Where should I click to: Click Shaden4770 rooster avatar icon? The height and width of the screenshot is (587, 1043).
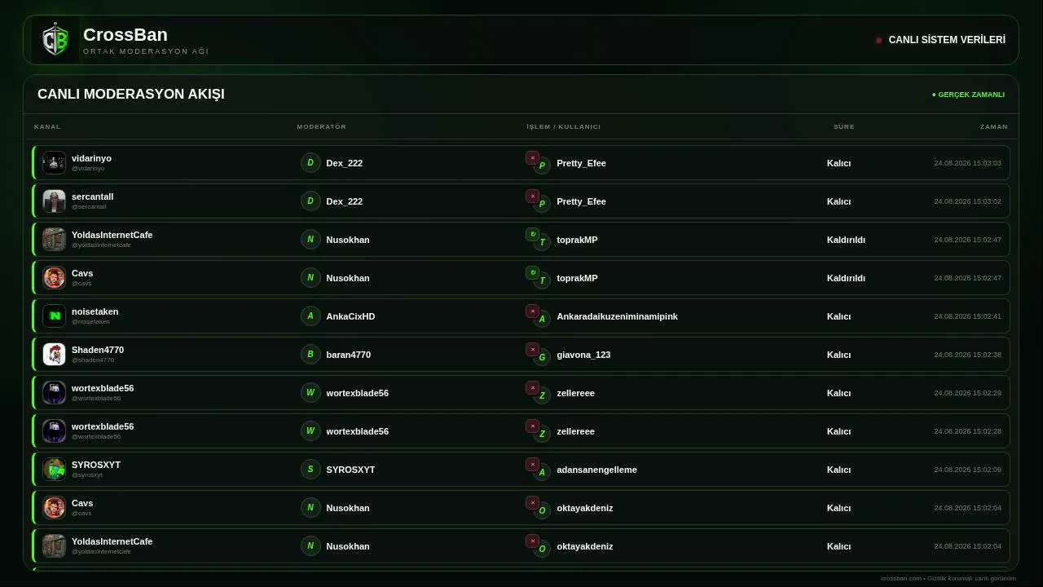[x=54, y=354]
